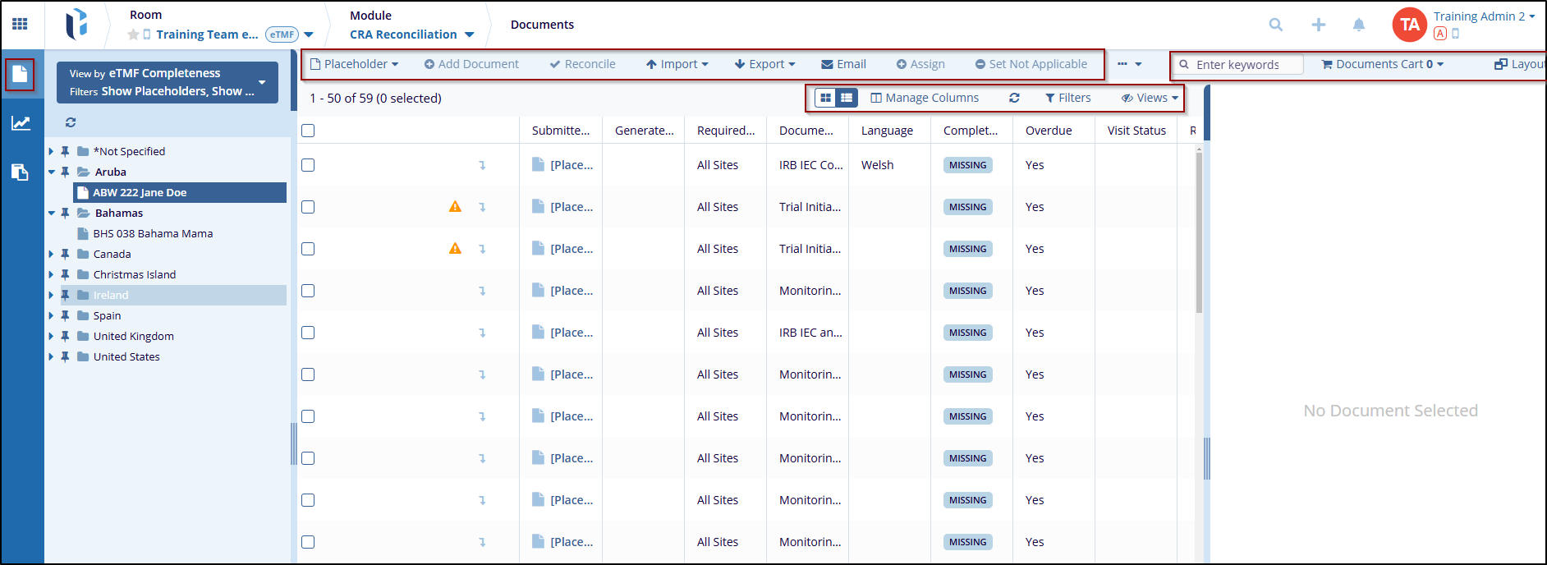
Task: Open the Placeholder menu
Action: (x=355, y=64)
